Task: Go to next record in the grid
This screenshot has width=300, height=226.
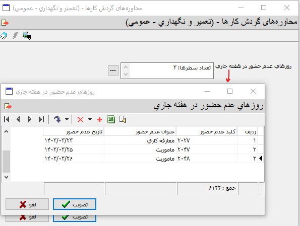Action: click(29, 119)
